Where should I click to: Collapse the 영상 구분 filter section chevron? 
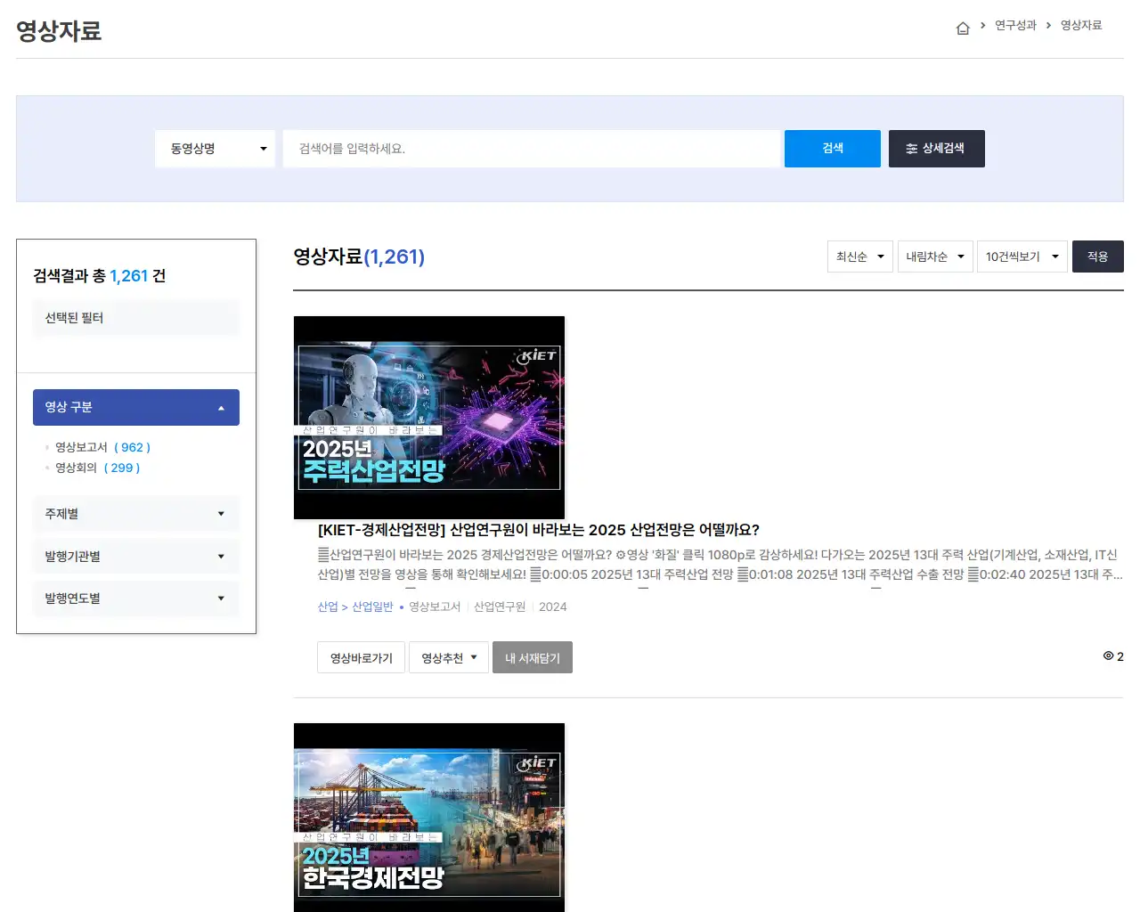click(221, 407)
